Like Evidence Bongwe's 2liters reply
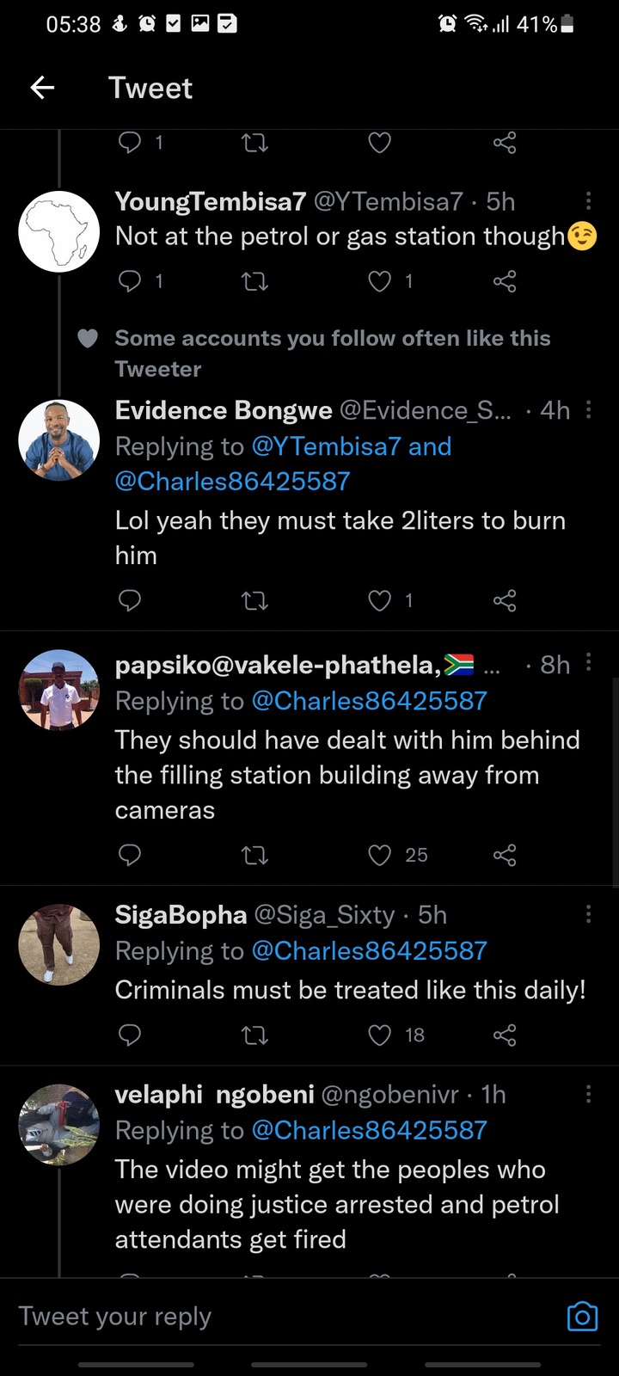Viewport: 619px width, 1376px height. tap(380, 600)
